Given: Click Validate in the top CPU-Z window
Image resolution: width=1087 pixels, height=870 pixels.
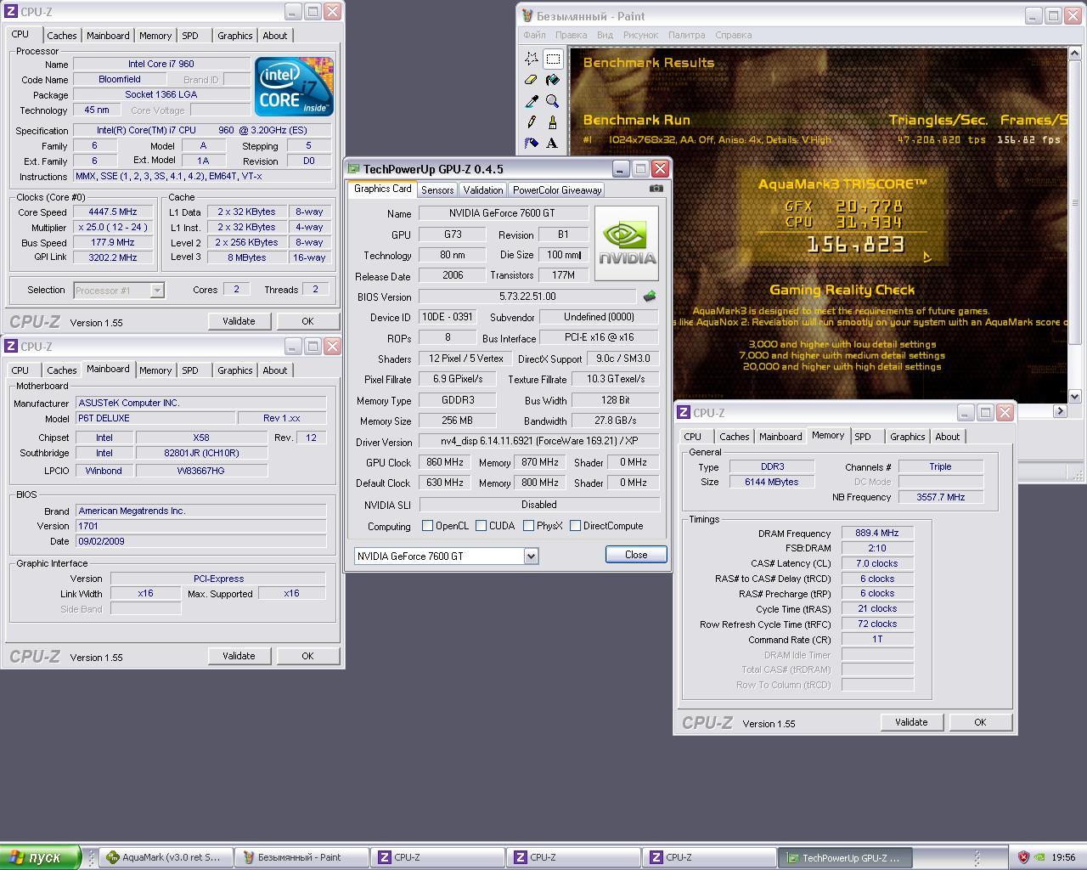Looking at the screenshot, I should pyautogui.click(x=239, y=321).
